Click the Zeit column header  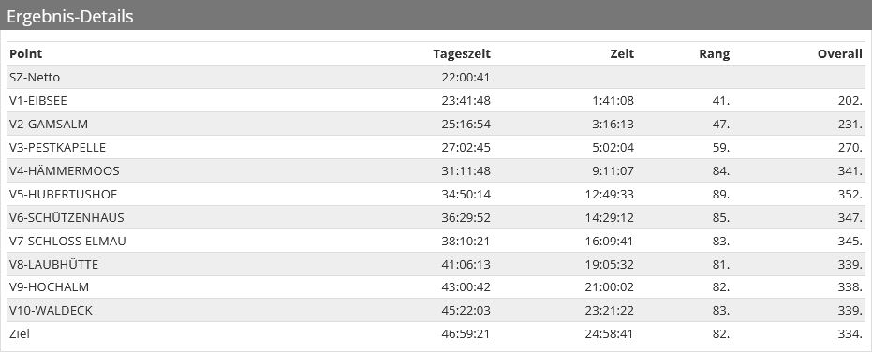click(x=622, y=54)
